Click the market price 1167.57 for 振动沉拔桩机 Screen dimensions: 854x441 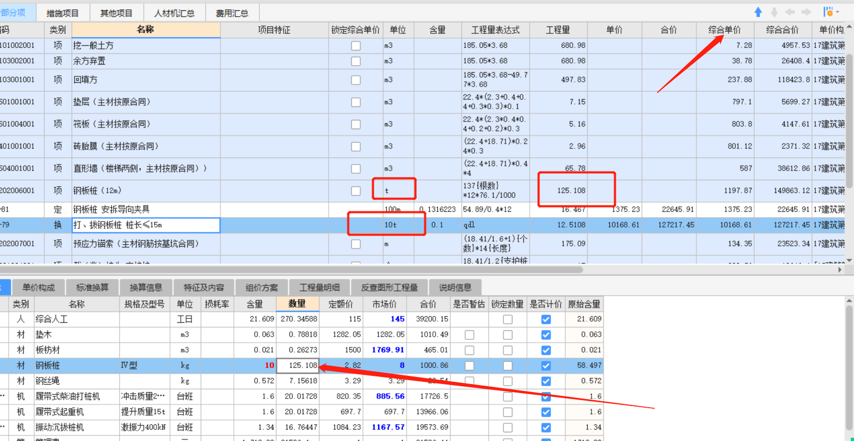(x=385, y=428)
